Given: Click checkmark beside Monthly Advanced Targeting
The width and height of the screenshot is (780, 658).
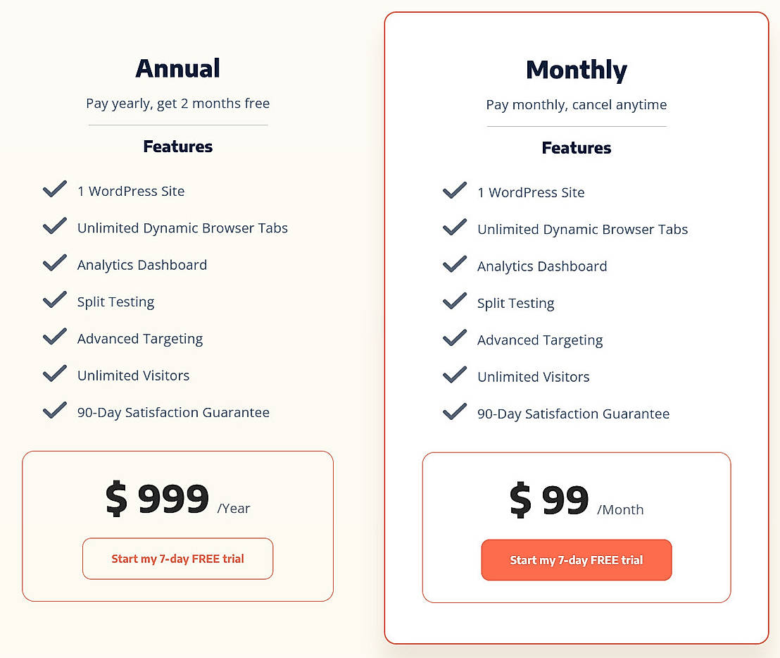Looking at the screenshot, I should (x=455, y=338).
